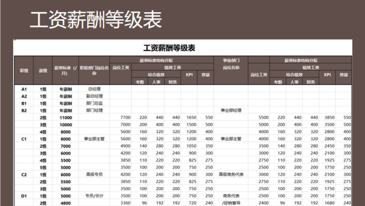Select the 副总经理 position cell
The height and width of the screenshot is (206, 365).
click(x=94, y=96)
